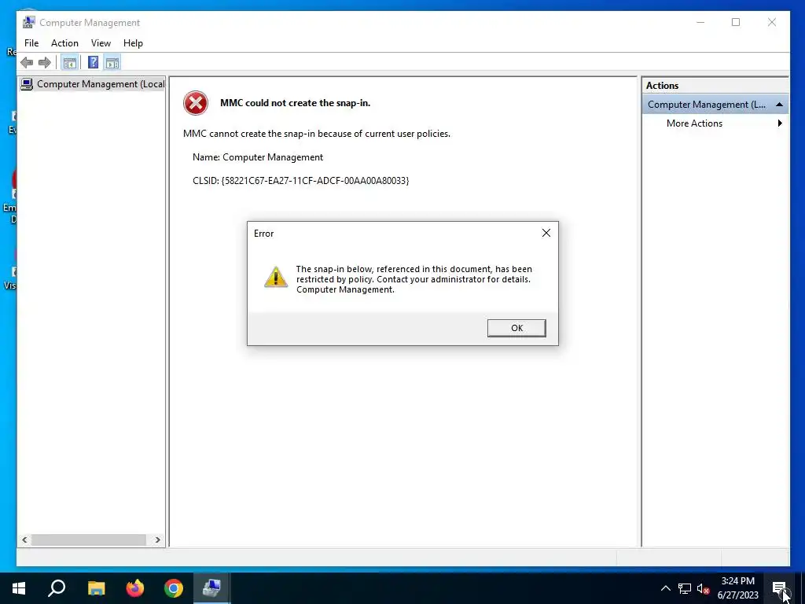
Task: Click the tree pane scrollbar right arrow
Action: 157,540
